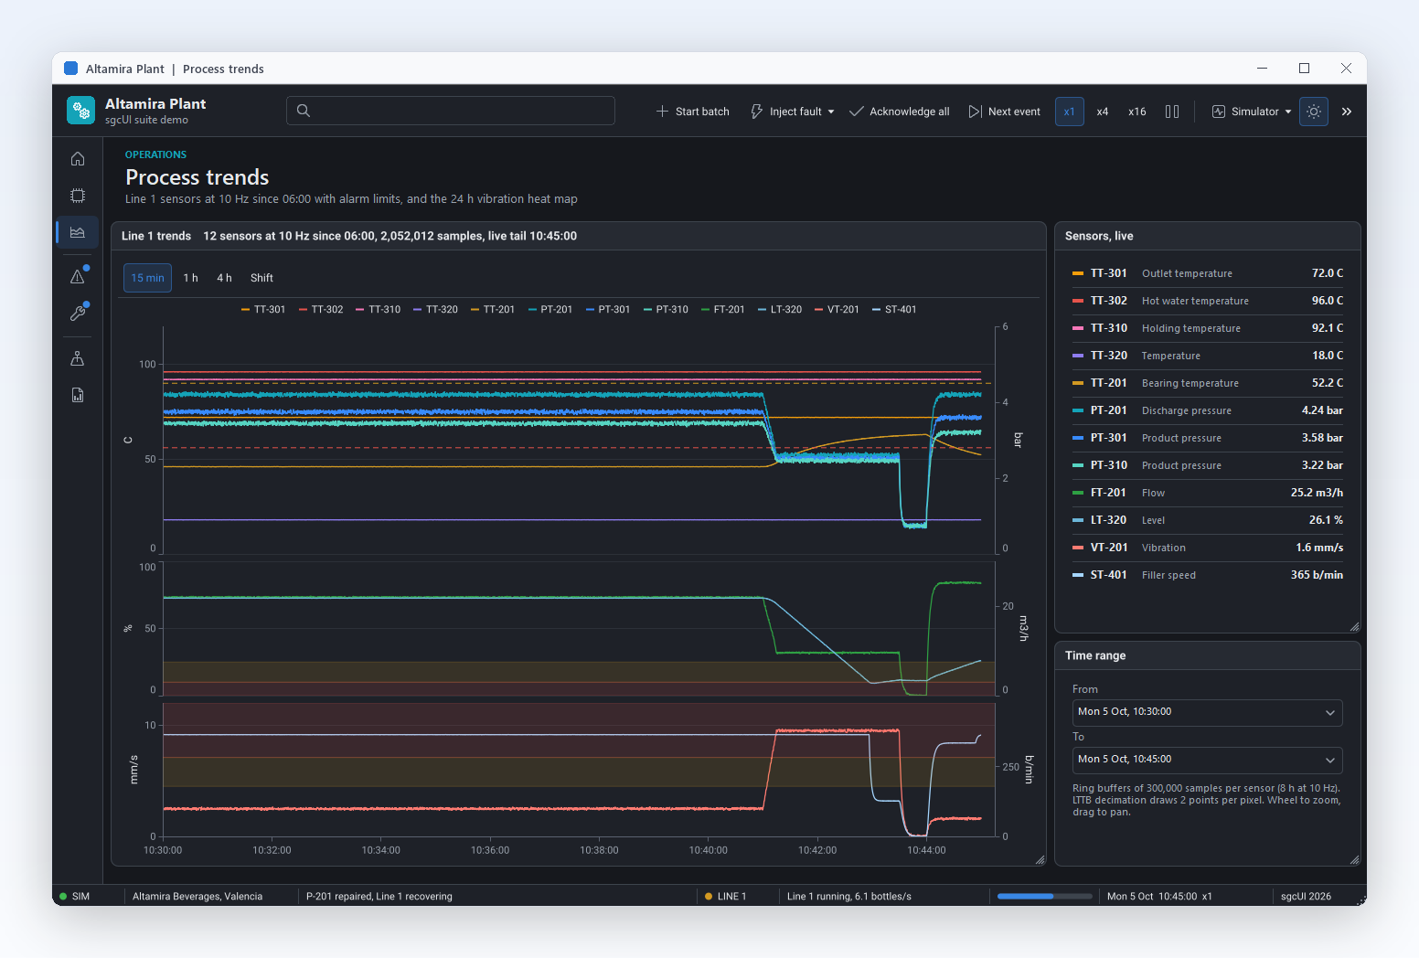Open the Simulator mode dropdown

pos(1252,112)
